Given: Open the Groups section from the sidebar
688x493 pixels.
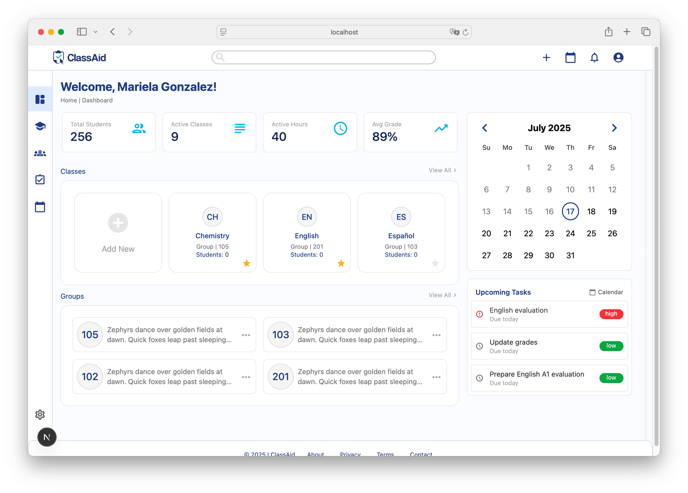Looking at the screenshot, I should pos(40,153).
